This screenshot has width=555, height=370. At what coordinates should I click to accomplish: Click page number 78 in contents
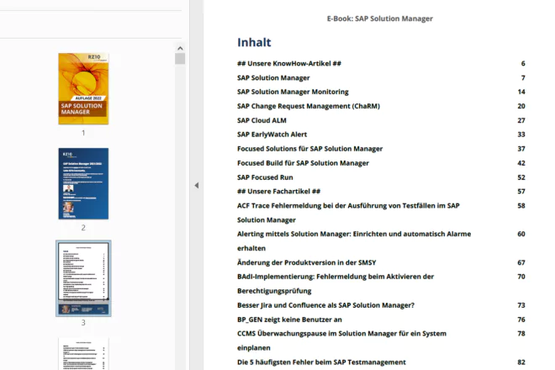pyautogui.click(x=521, y=334)
